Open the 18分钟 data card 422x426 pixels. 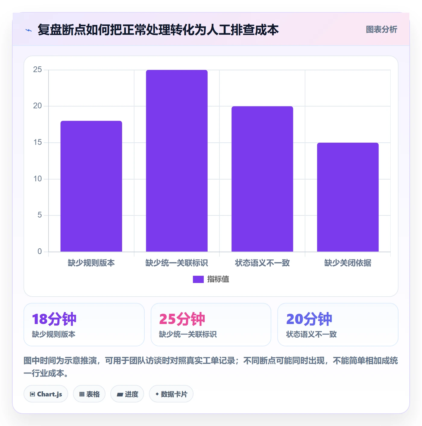tap(84, 325)
